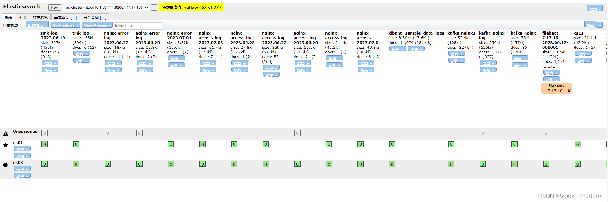Click unassigned shard of nginx-error-log-2023.06.26

tap(139, 133)
